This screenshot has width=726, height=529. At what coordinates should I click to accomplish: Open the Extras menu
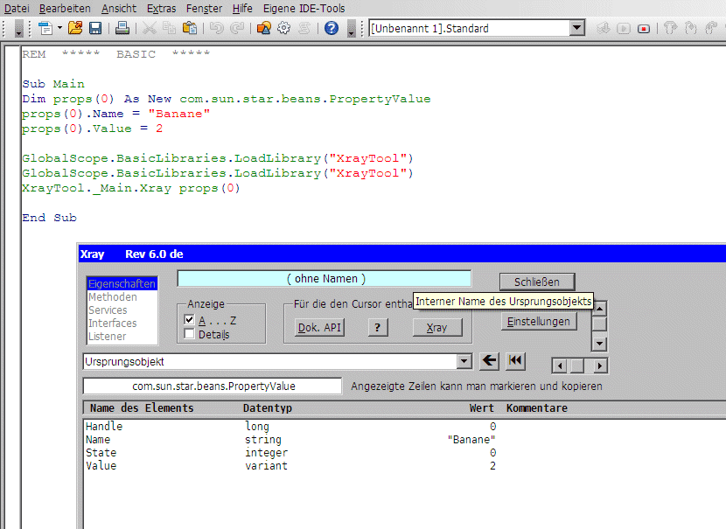[x=161, y=8]
